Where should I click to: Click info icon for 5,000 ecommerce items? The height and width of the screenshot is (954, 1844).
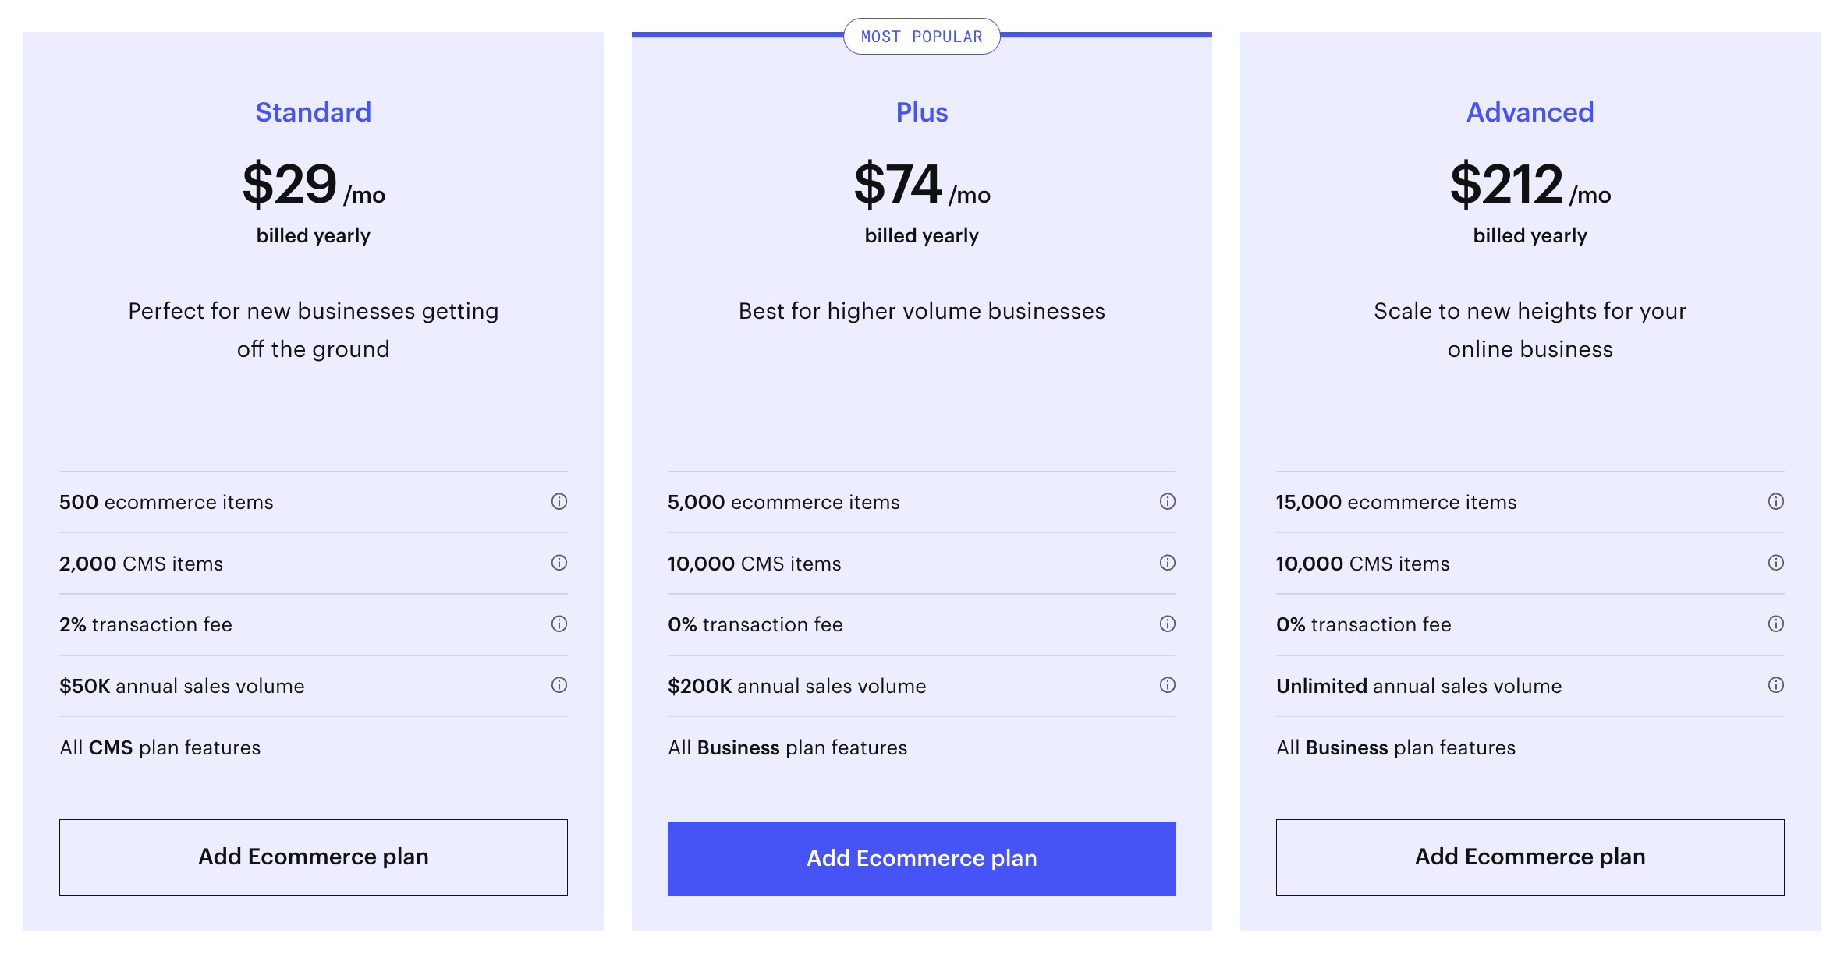click(x=1168, y=501)
